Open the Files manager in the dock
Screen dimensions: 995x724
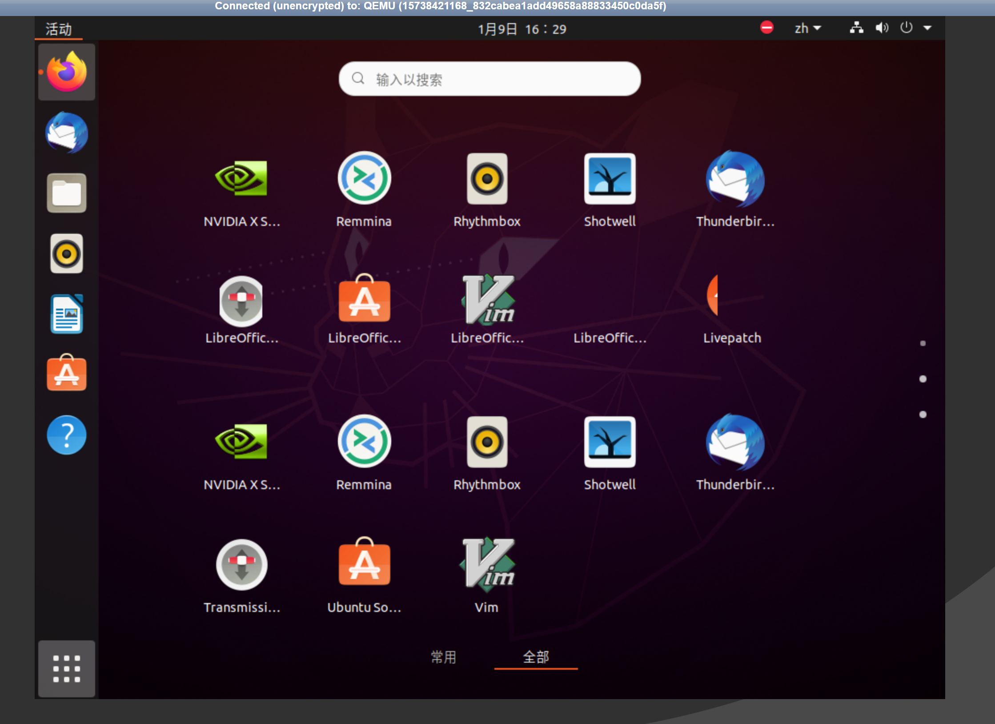(66, 193)
